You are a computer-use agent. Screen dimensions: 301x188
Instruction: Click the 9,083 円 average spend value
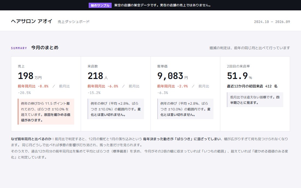click(172, 76)
